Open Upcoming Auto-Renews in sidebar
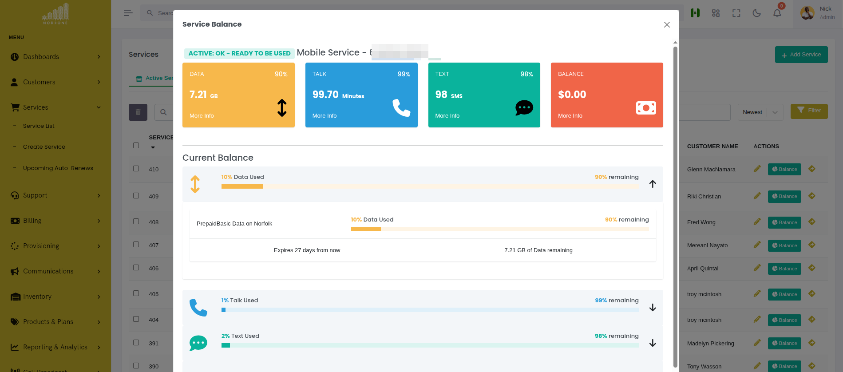Image resolution: width=843 pixels, height=372 pixels. [x=58, y=168]
